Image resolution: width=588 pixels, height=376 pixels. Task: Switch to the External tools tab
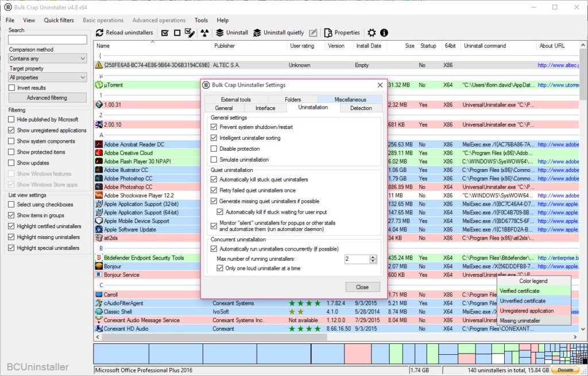[x=236, y=99]
